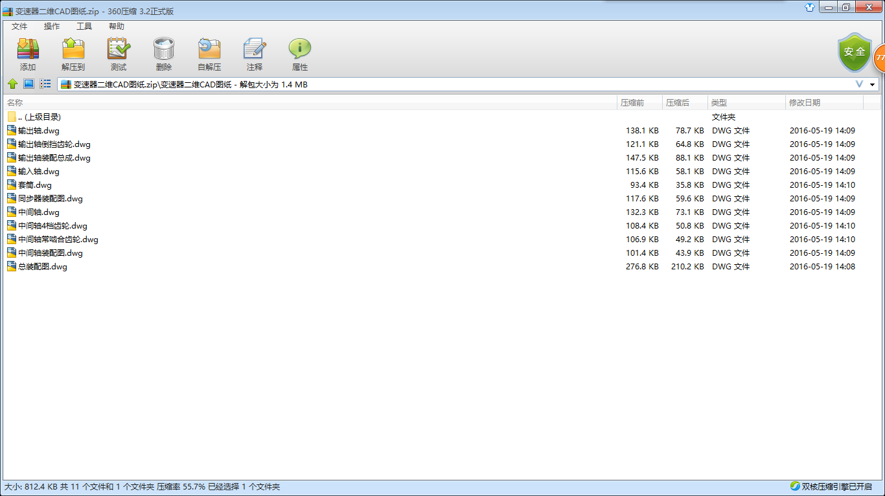Click the 文件夹 type cell
Image resolution: width=885 pixels, height=496 pixels.
coord(724,117)
